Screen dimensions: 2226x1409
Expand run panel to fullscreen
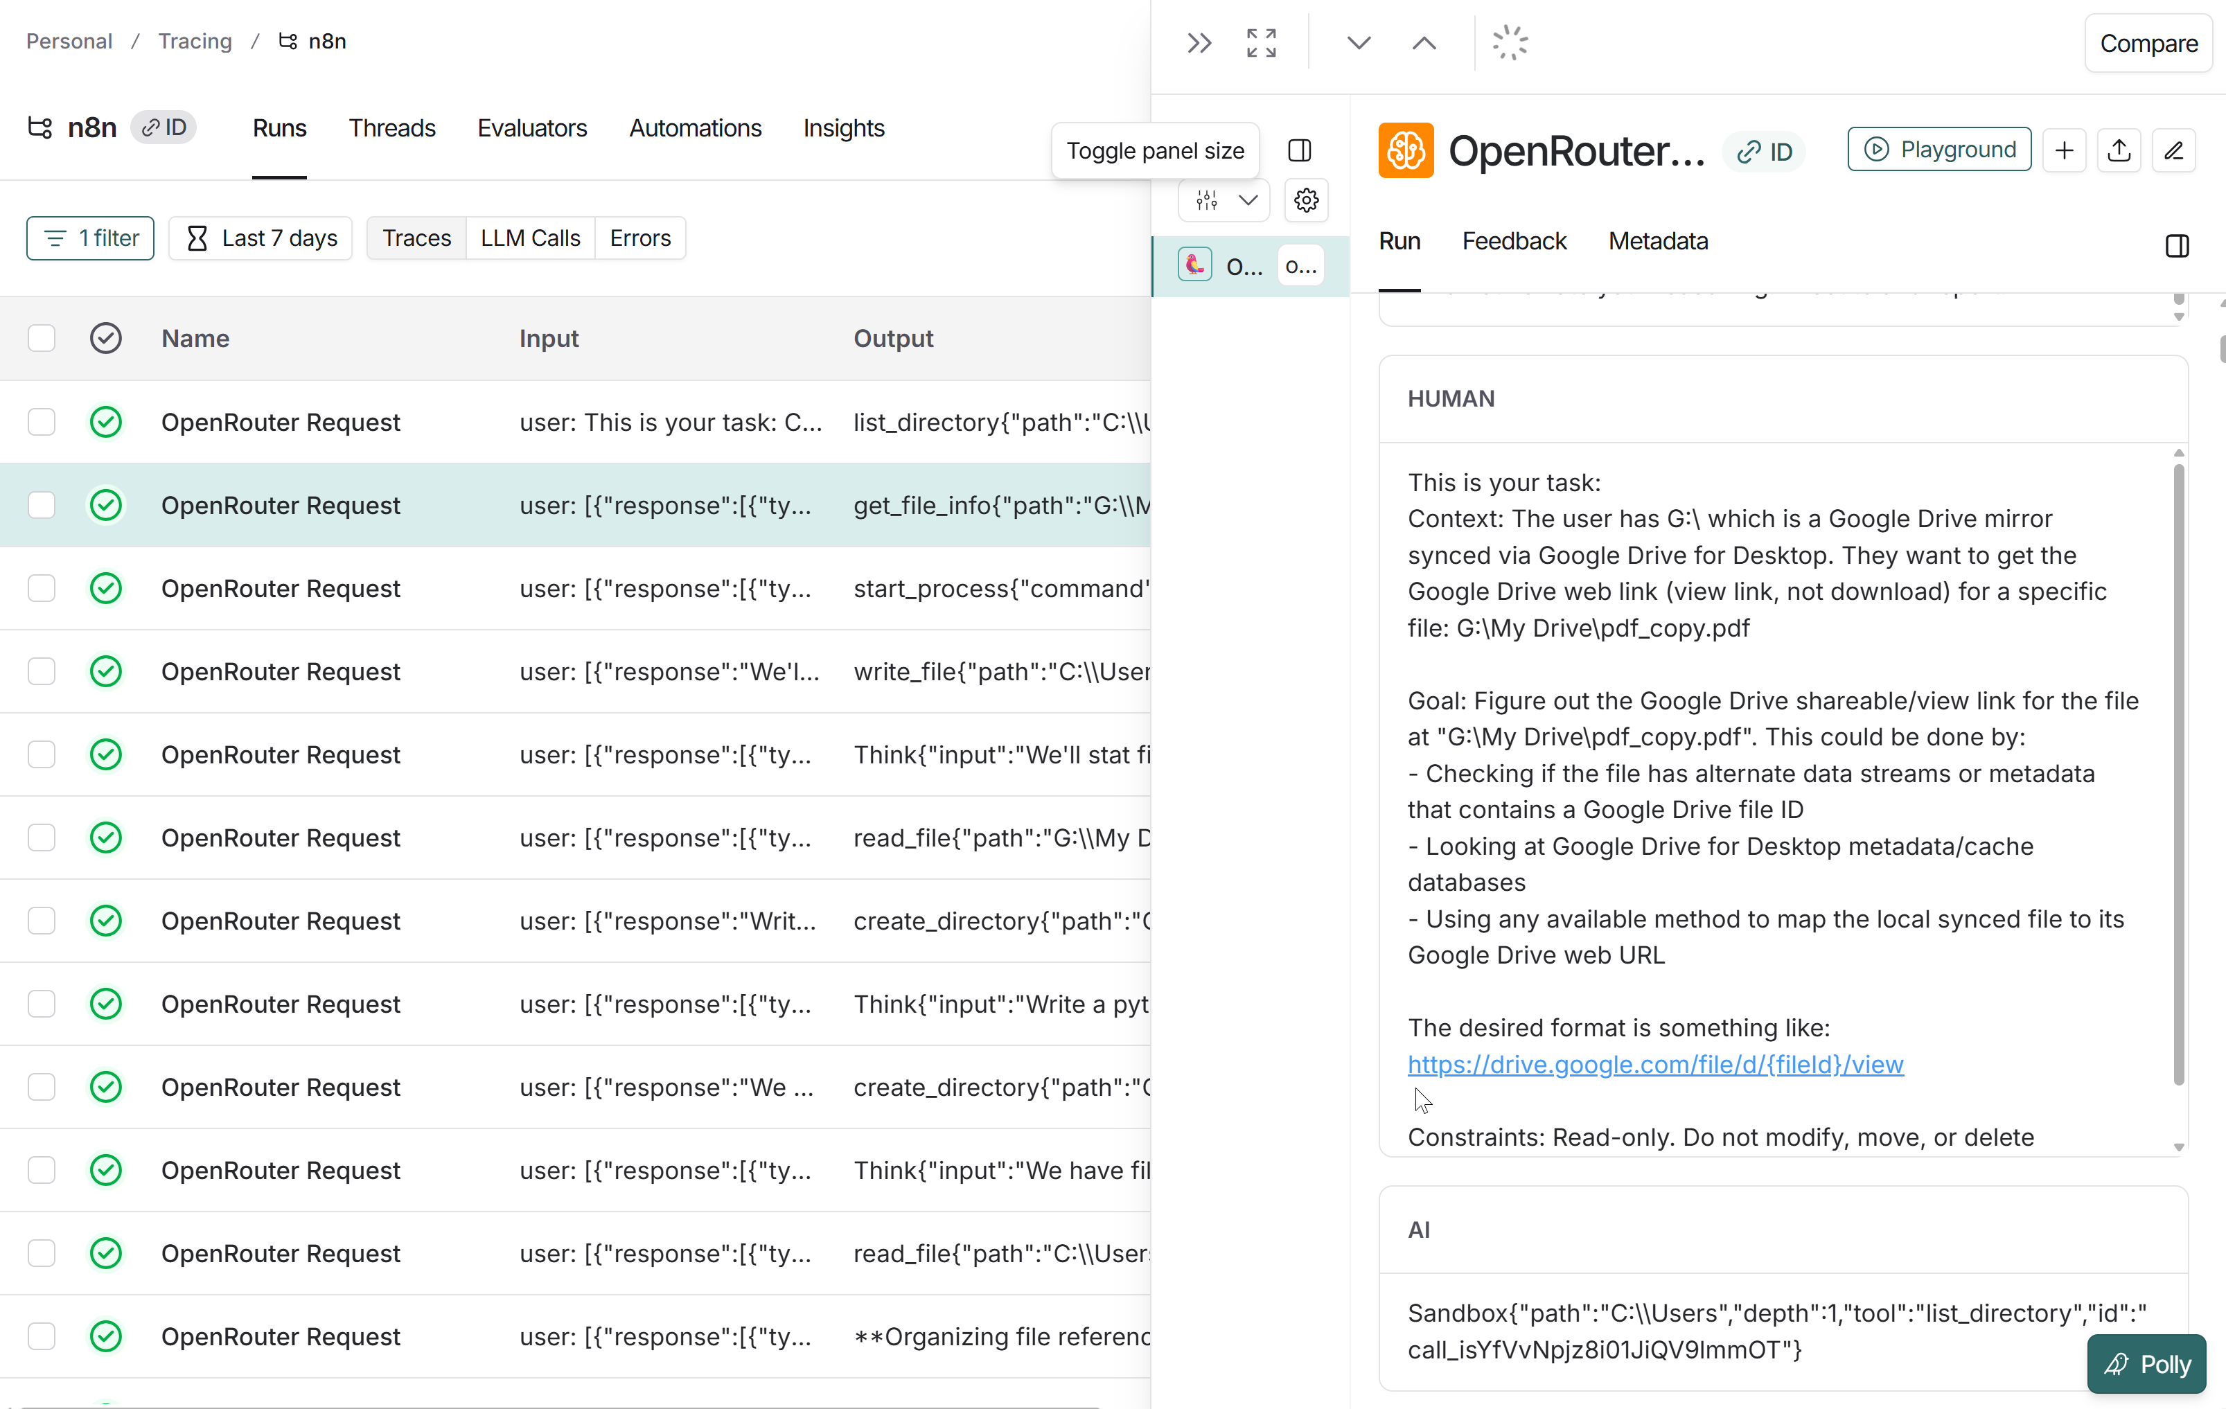pos(1261,42)
